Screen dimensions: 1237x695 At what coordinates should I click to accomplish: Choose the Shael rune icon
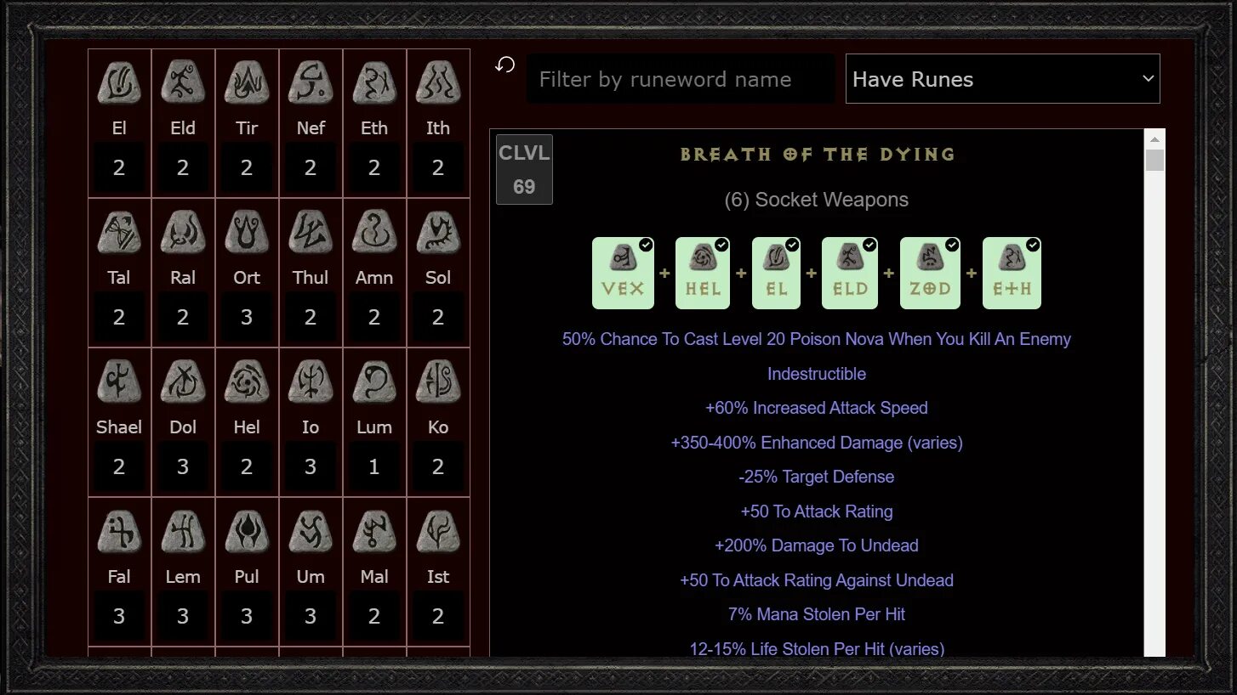point(119,382)
